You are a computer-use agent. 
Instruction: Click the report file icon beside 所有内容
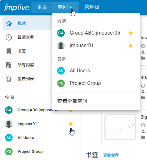click(9, 65)
